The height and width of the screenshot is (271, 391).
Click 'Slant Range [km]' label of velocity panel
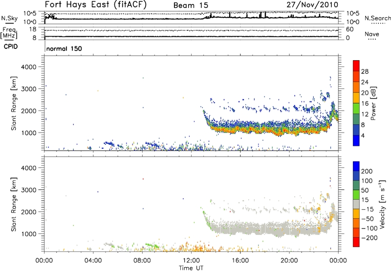pos(14,204)
